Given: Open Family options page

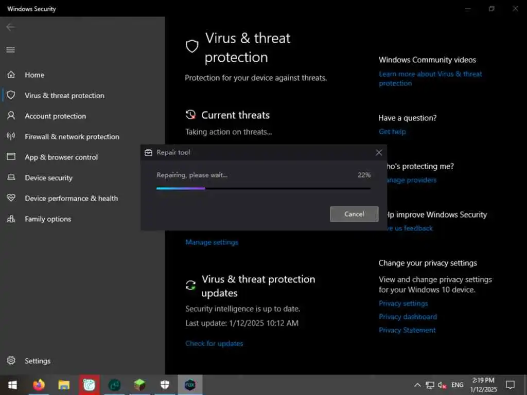Looking at the screenshot, I should click(48, 219).
